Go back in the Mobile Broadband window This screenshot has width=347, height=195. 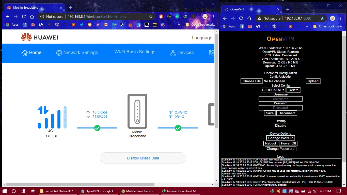tap(8, 17)
